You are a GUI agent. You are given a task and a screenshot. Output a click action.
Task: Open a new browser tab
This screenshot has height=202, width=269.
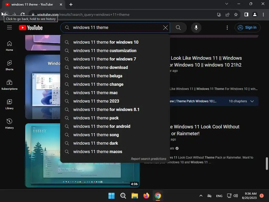(71, 4)
